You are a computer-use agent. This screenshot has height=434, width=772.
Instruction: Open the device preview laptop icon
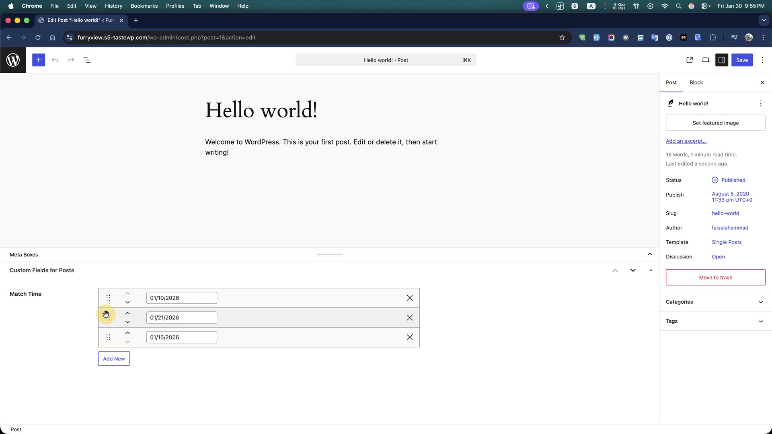[706, 60]
